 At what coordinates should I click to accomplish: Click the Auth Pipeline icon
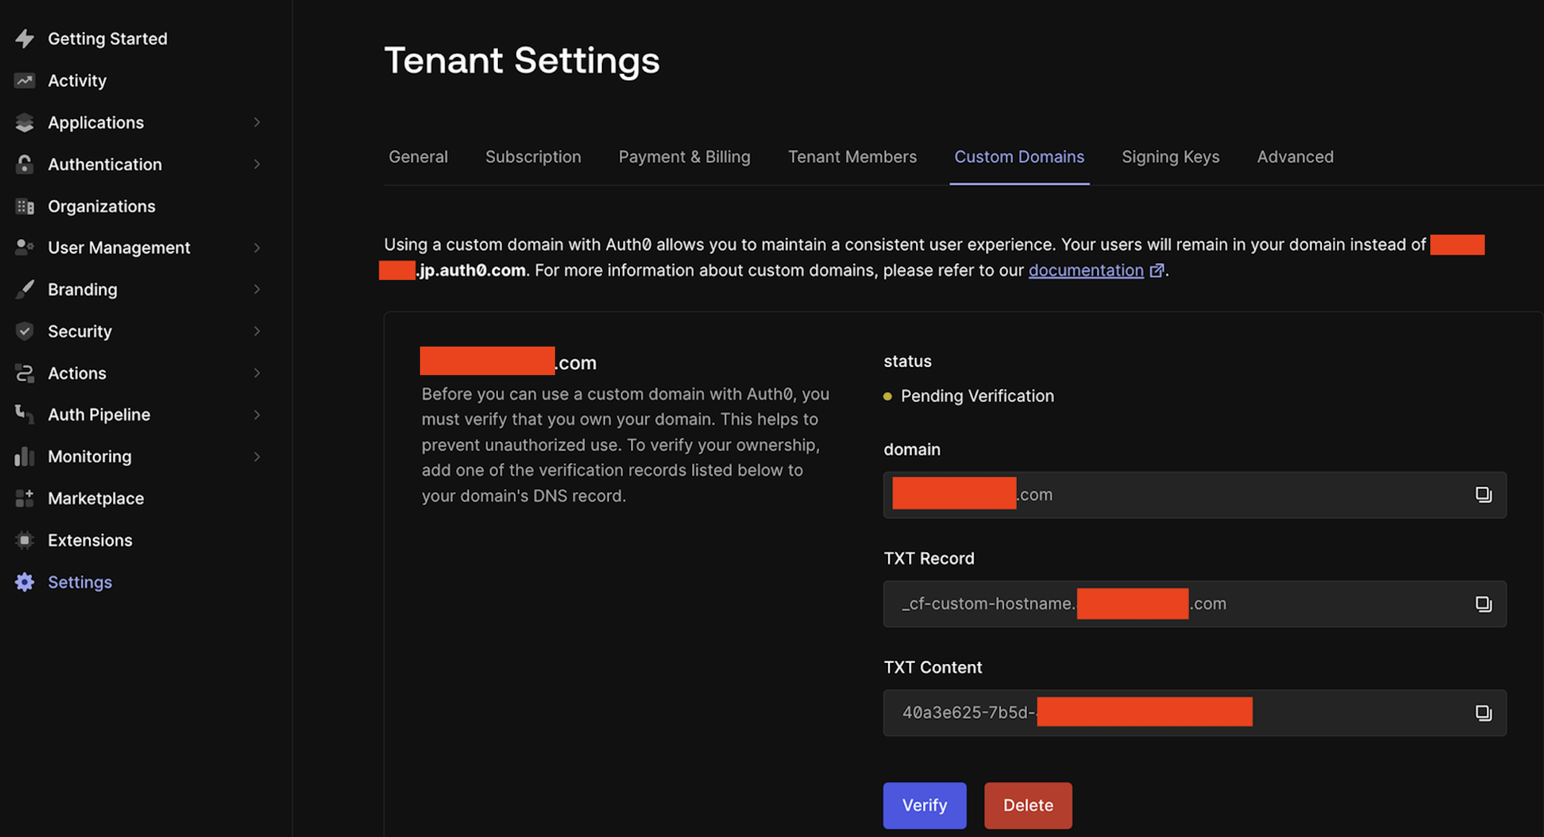[x=25, y=415]
